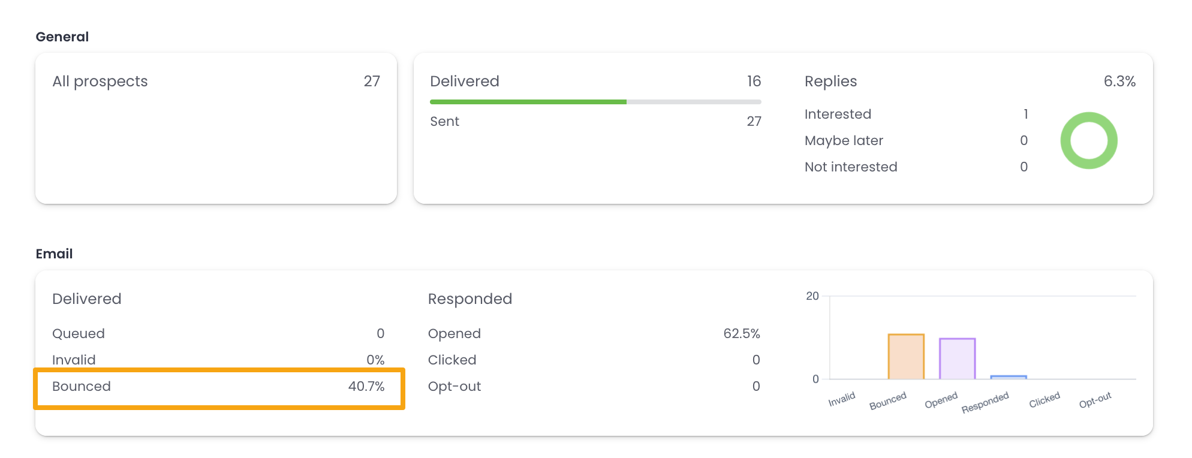1192x458 pixels.
Task: Click the 6.3% replies rate
Action: point(1119,82)
